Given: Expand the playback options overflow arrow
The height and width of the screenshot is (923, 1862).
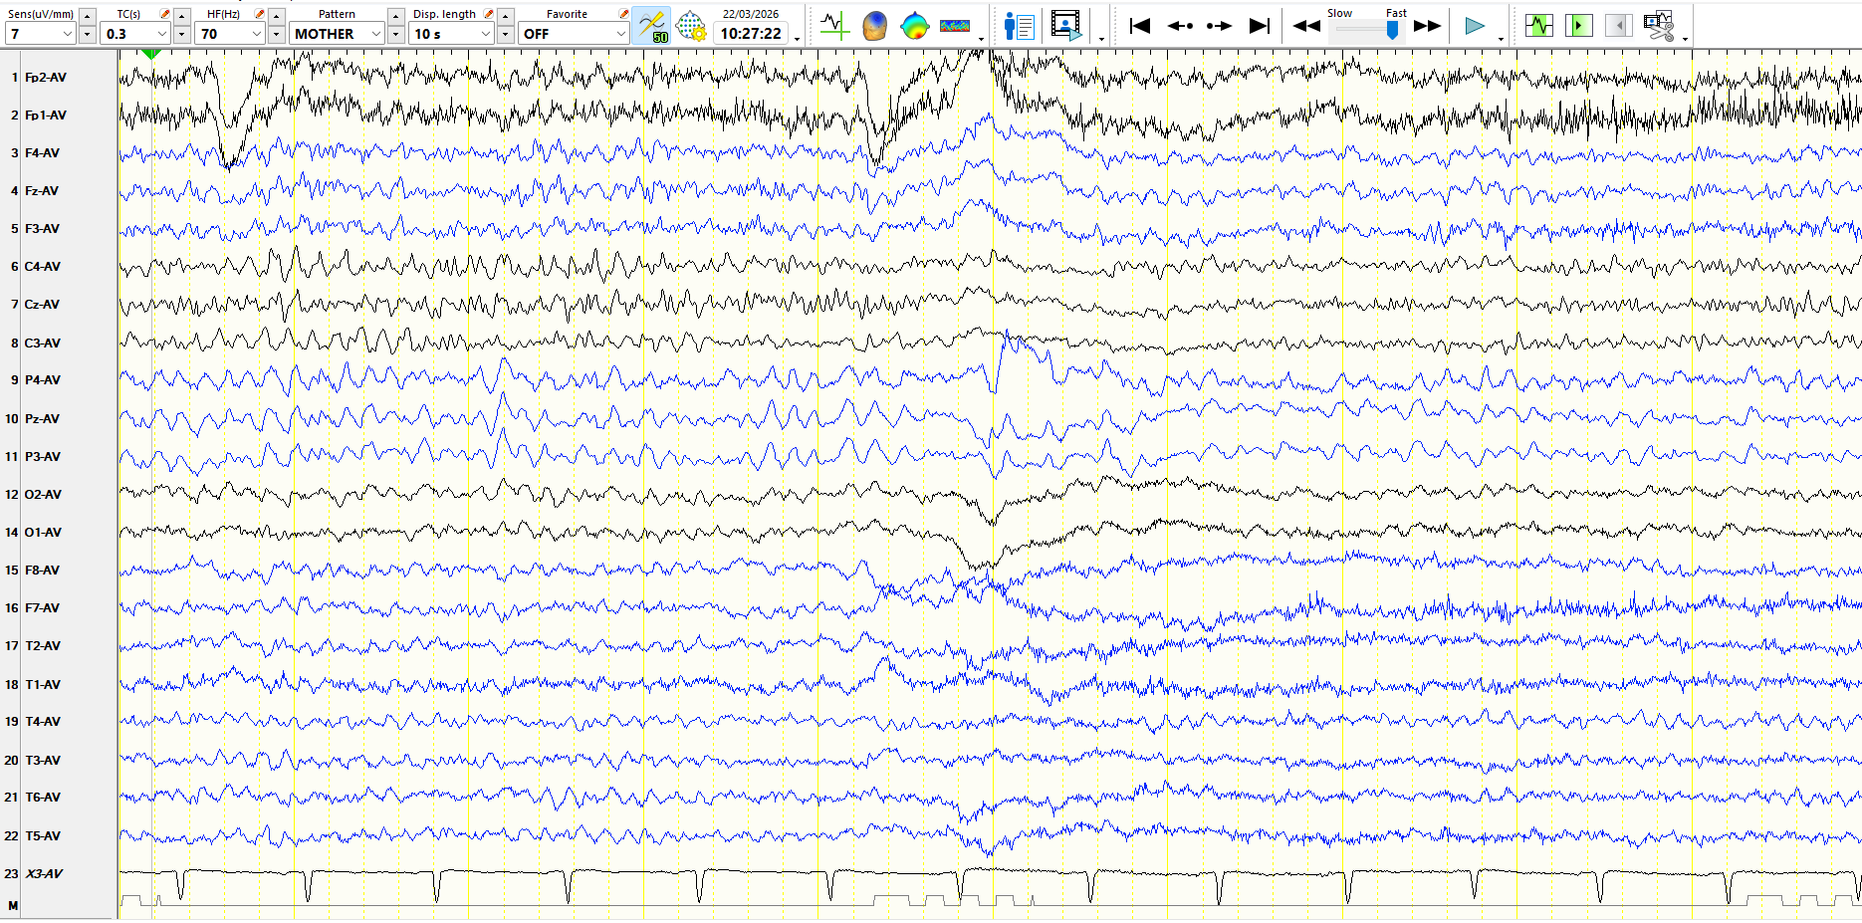Looking at the screenshot, I should pos(1501,39).
